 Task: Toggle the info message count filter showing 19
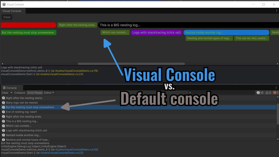260,93
